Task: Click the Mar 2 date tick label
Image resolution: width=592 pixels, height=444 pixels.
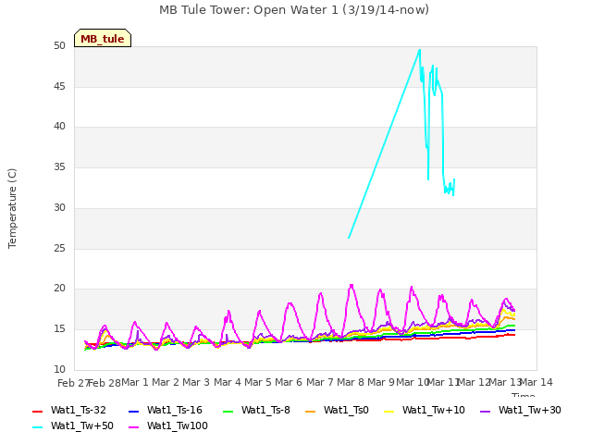Action: pyautogui.click(x=166, y=382)
